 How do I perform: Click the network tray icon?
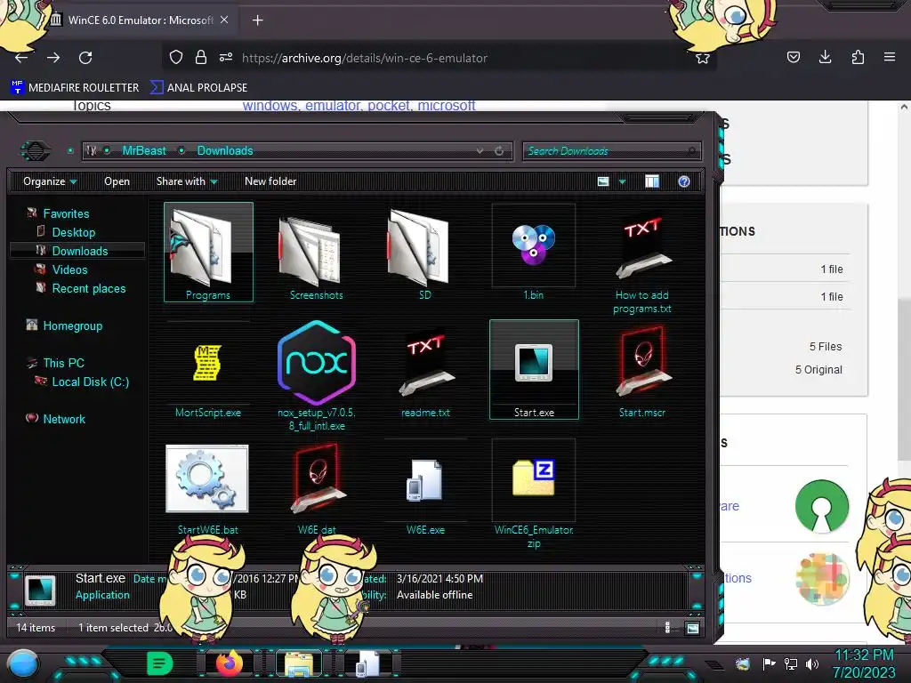(791, 663)
